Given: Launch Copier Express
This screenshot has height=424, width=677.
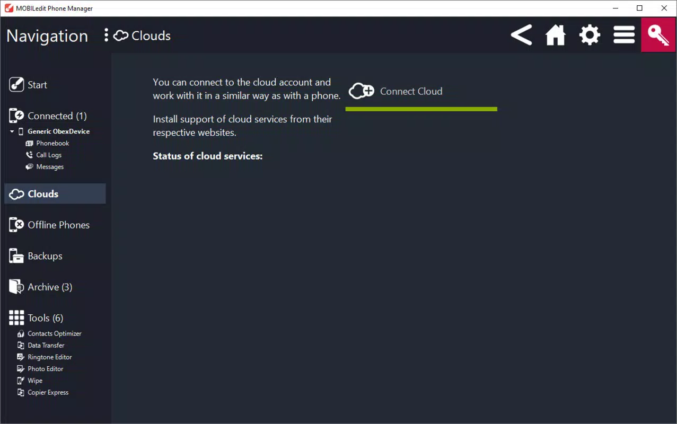Looking at the screenshot, I should tap(48, 392).
